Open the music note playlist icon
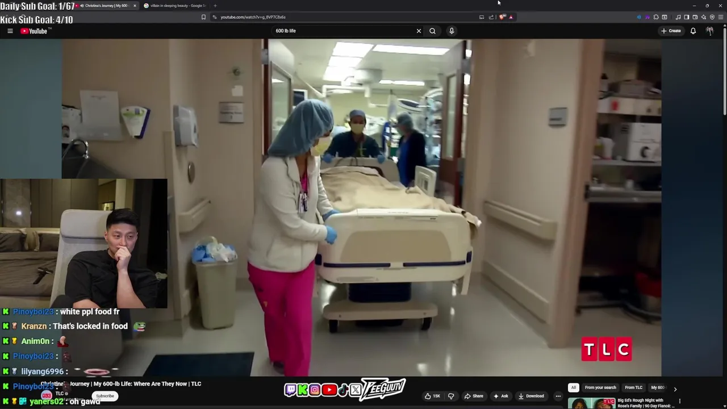 678,17
